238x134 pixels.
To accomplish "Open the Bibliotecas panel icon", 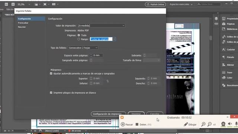I will point(223,29).
